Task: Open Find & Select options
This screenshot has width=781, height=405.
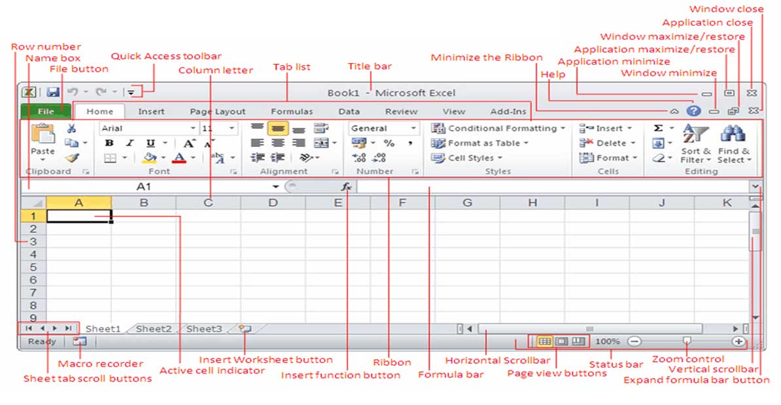Action: pos(734,143)
